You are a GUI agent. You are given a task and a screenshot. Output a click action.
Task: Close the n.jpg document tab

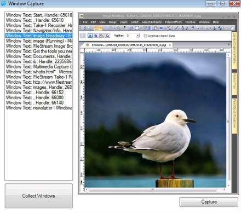pos(170,45)
